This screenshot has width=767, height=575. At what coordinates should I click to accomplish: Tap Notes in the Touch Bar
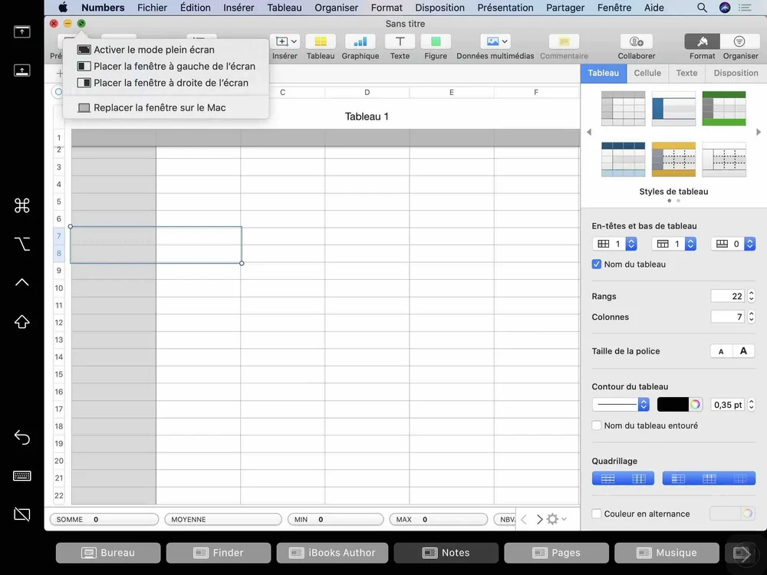(x=446, y=553)
